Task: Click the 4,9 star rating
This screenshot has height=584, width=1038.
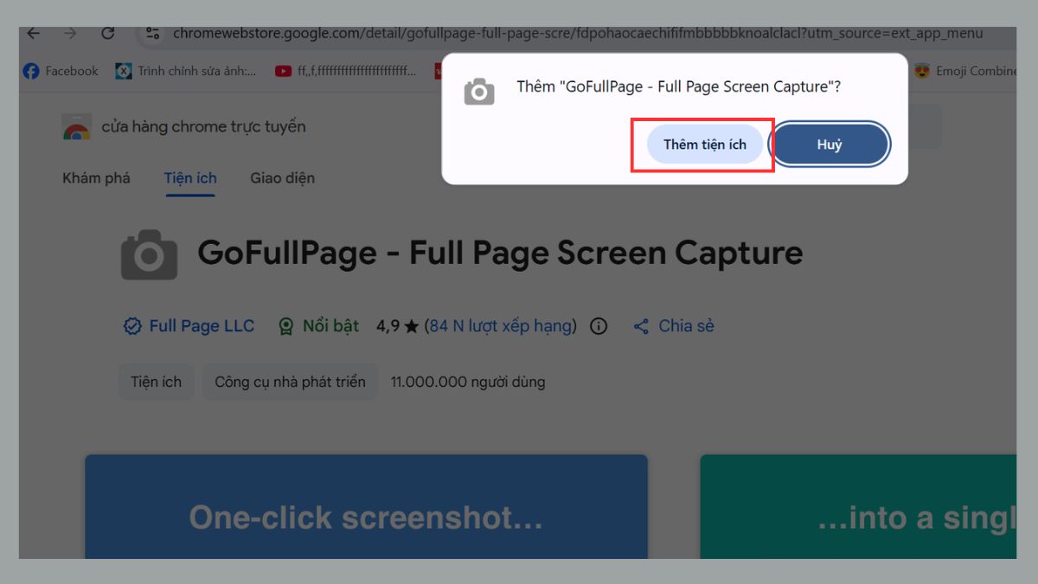Action: [x=397, y=326]
